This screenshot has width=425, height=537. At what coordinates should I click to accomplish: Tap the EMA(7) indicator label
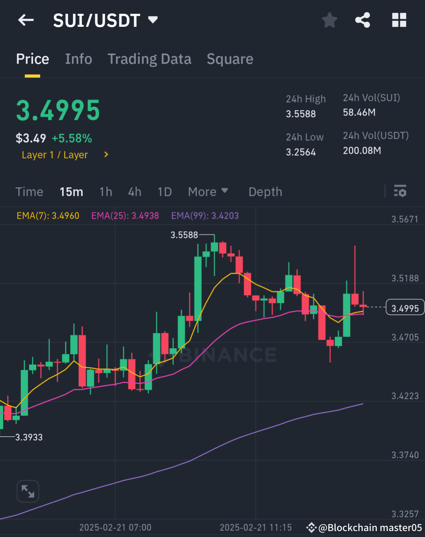(48, 216)
